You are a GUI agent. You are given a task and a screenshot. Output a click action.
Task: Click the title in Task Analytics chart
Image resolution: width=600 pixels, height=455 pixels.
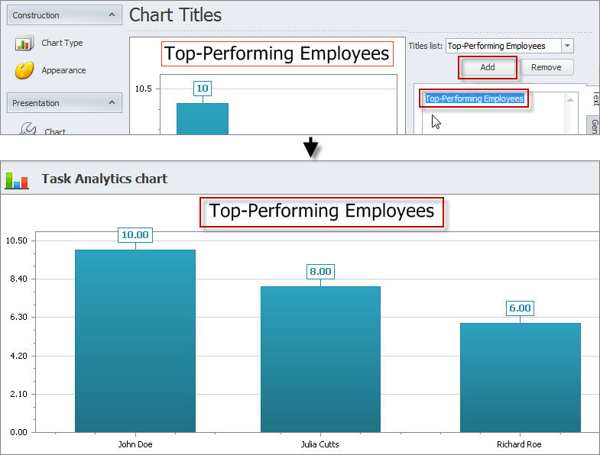[322, 211]
